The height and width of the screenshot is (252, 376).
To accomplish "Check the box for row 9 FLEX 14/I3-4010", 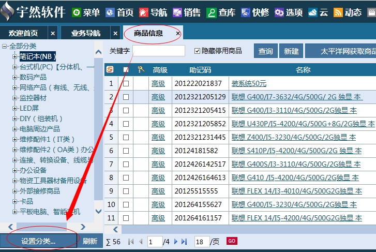I will coord(126,191).
